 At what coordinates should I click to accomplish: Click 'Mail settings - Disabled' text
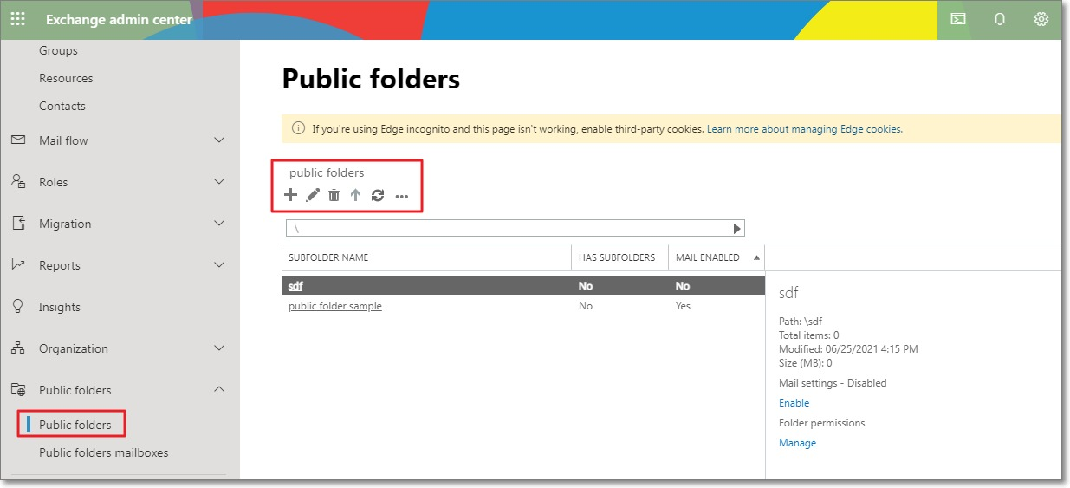833,383
